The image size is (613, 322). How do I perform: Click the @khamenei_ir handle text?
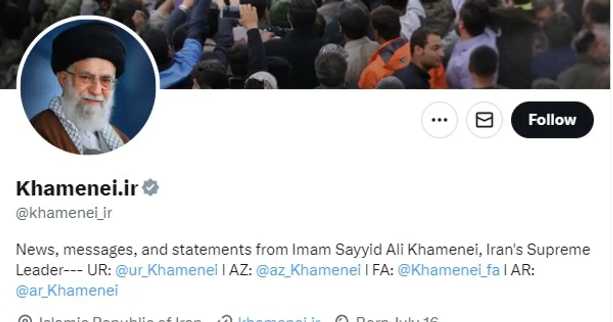(x=64, y=213)
